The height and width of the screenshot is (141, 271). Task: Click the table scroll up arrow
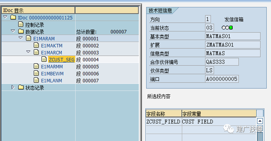[260, 121]
